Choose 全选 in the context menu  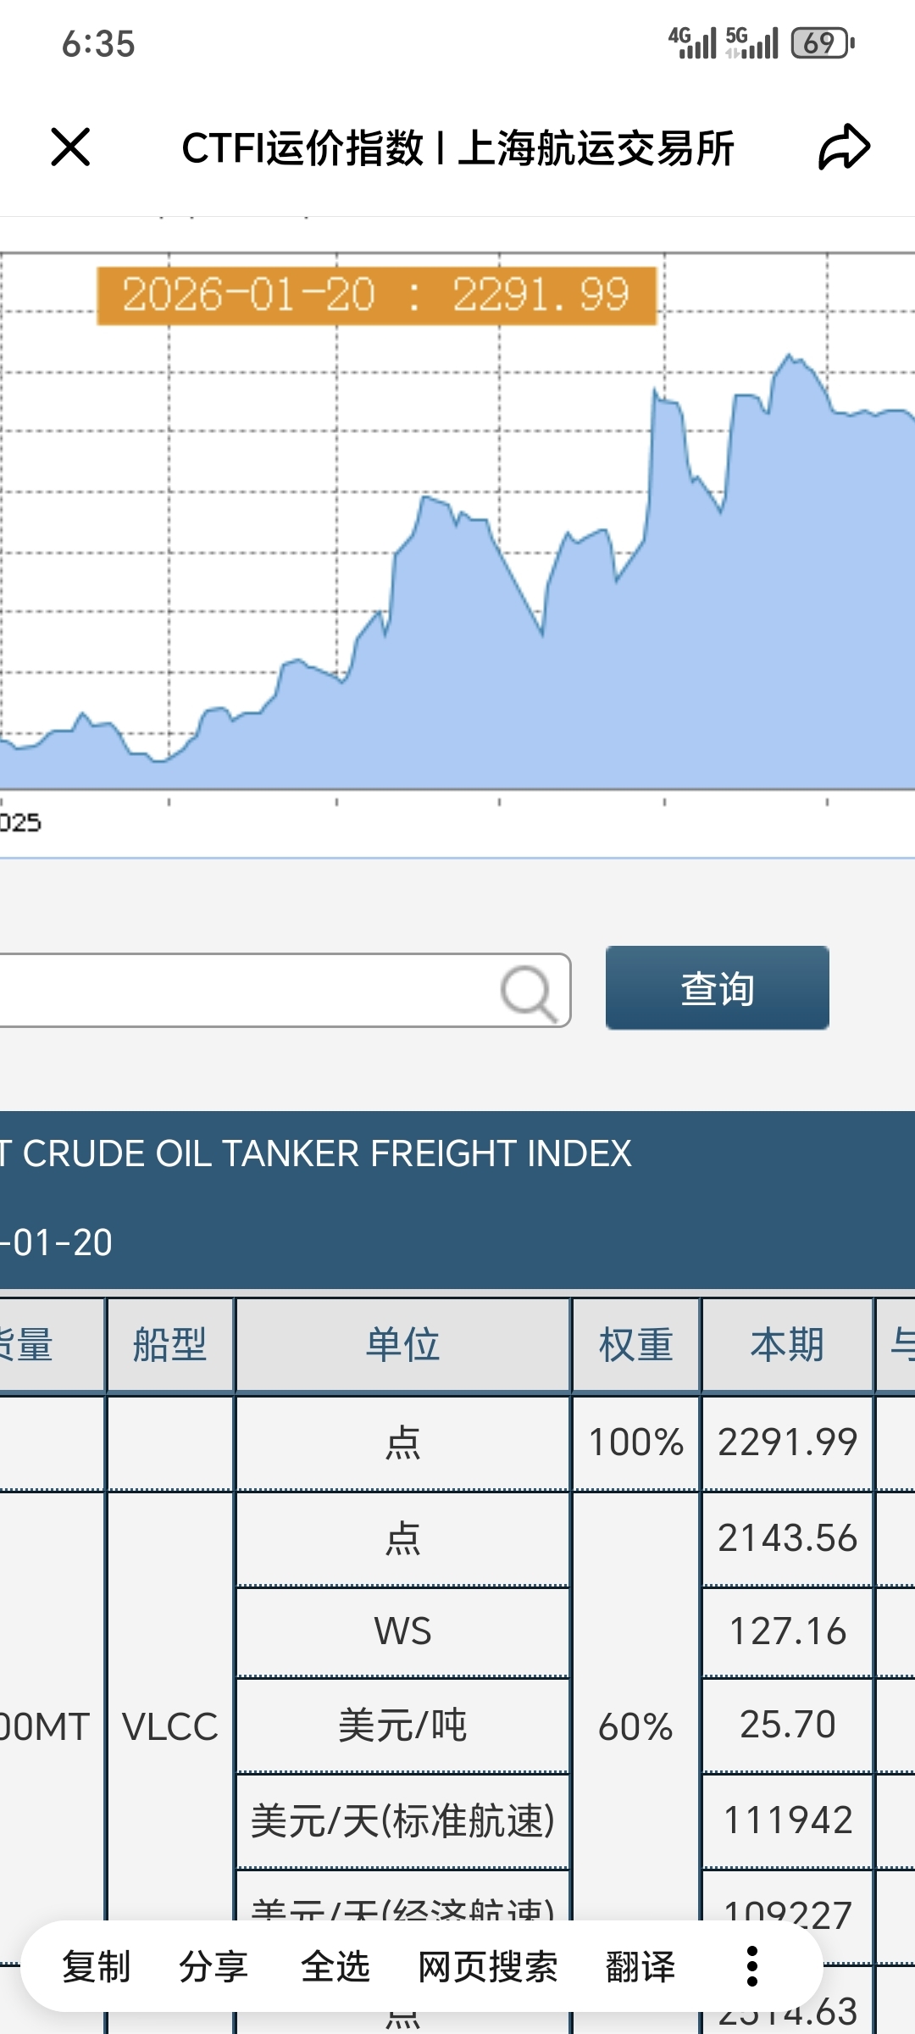click(x=335, y=1966)
